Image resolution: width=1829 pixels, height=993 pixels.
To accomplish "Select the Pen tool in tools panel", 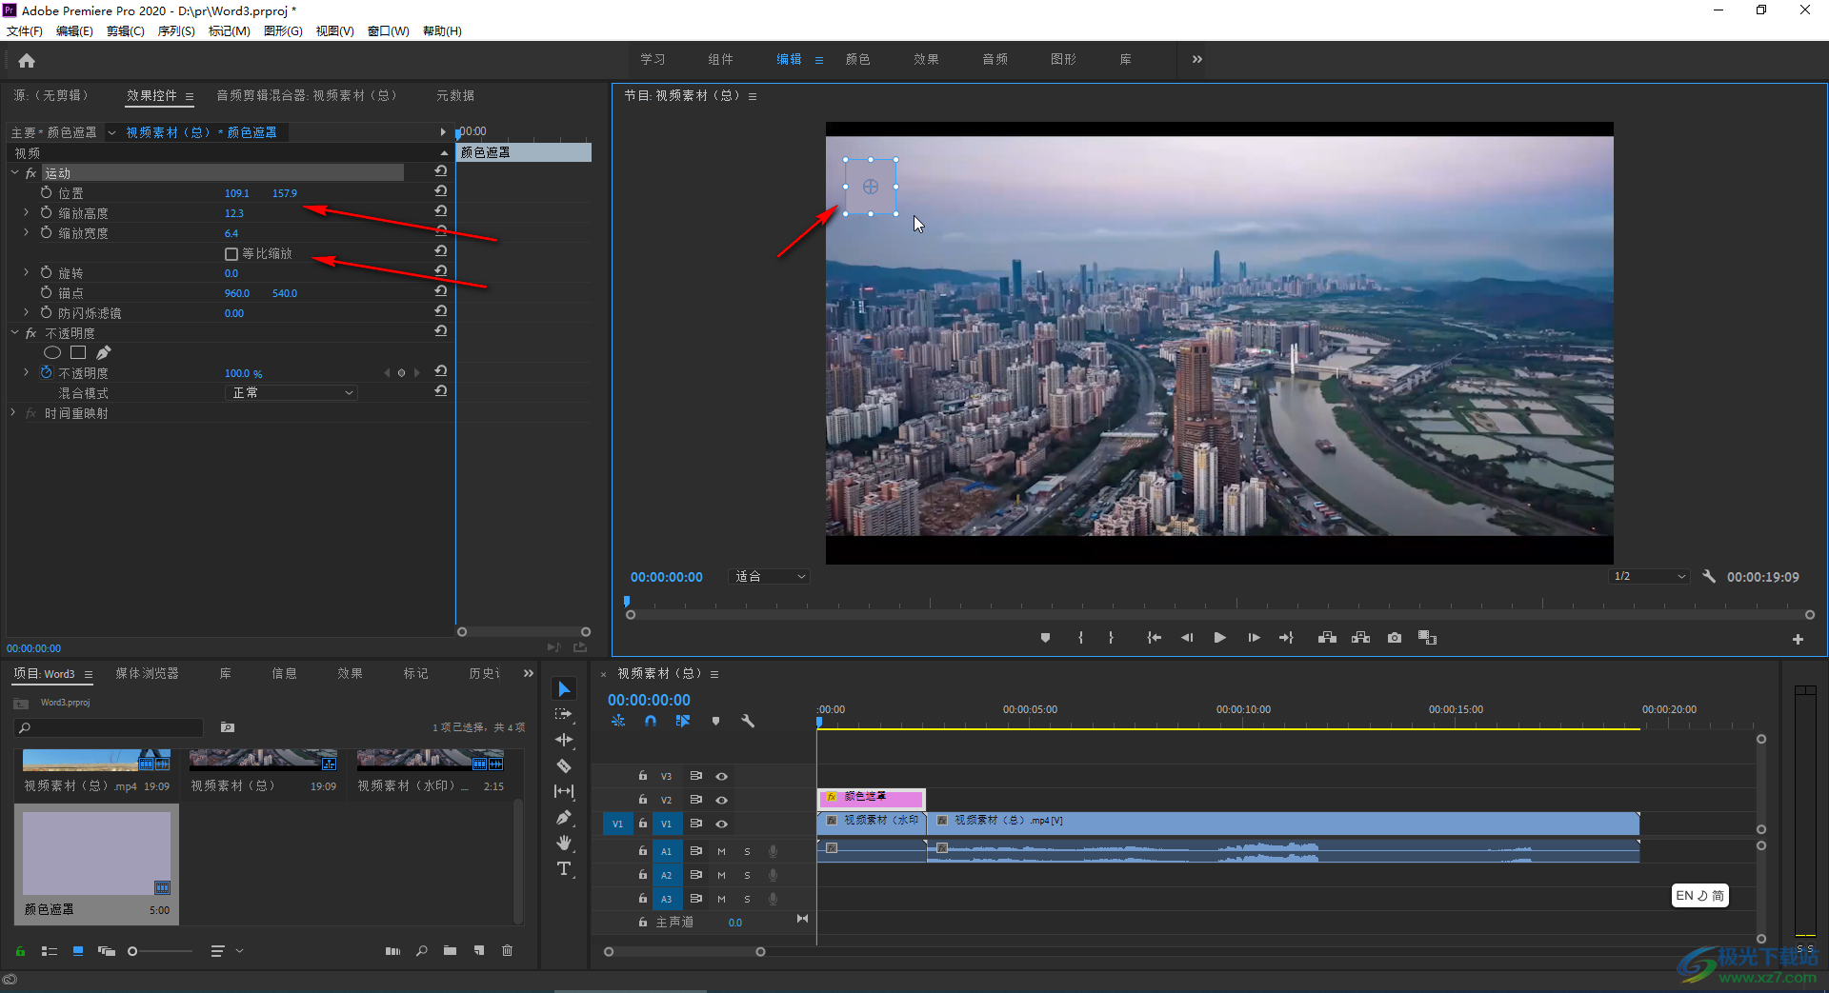I will click(564, 817).
